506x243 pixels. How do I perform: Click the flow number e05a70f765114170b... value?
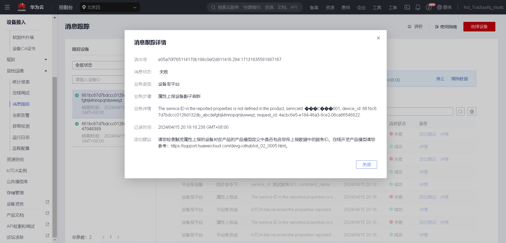pyautogui.click(x=220, y=59)
